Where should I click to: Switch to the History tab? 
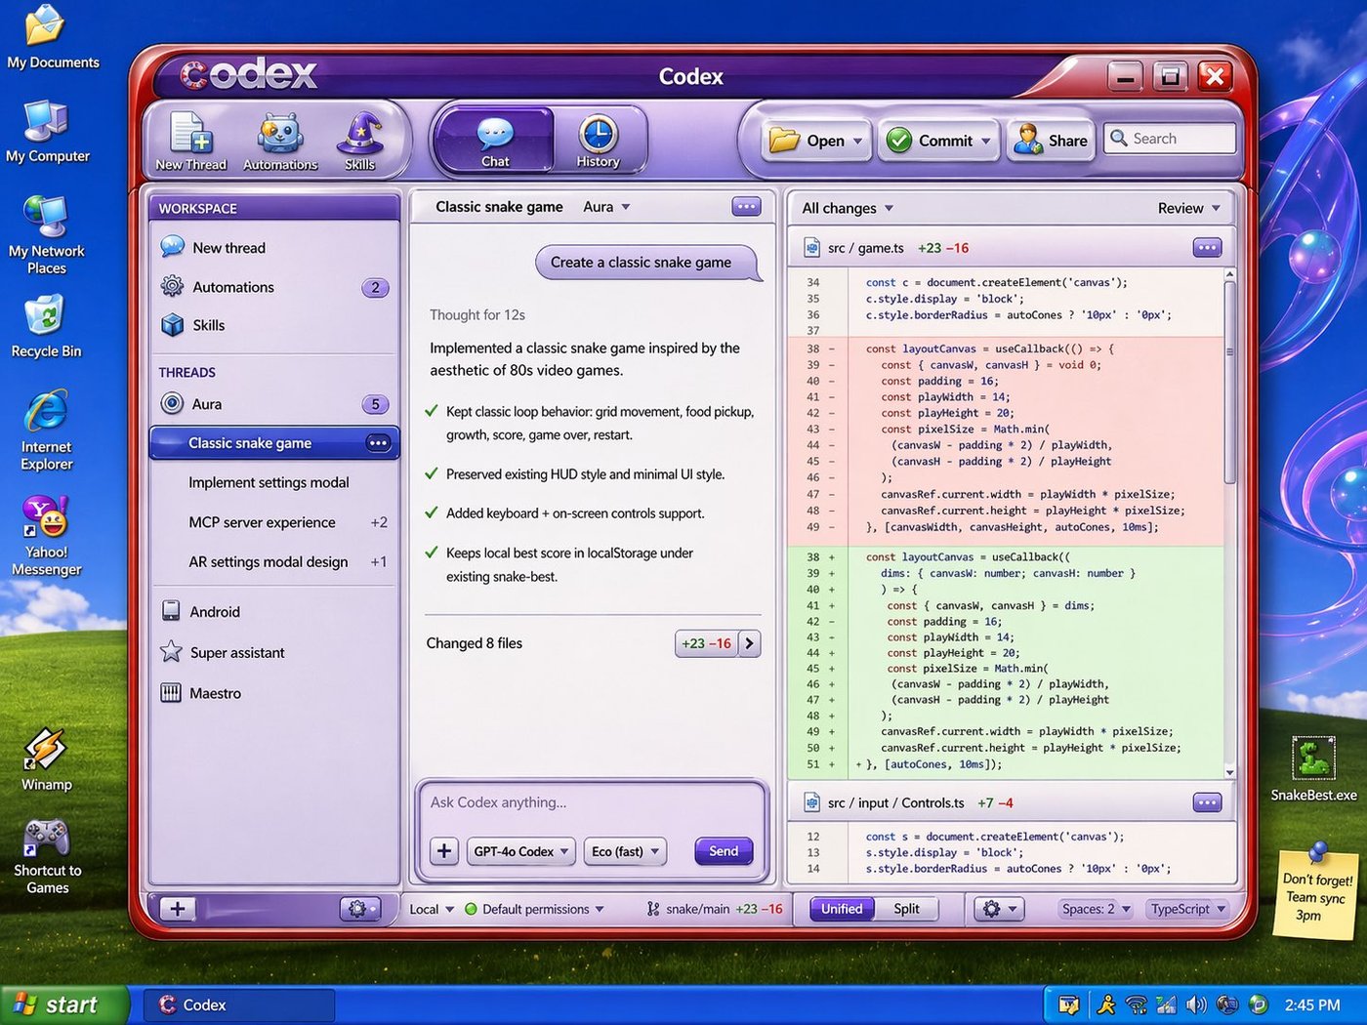click(x=598, y=141)
